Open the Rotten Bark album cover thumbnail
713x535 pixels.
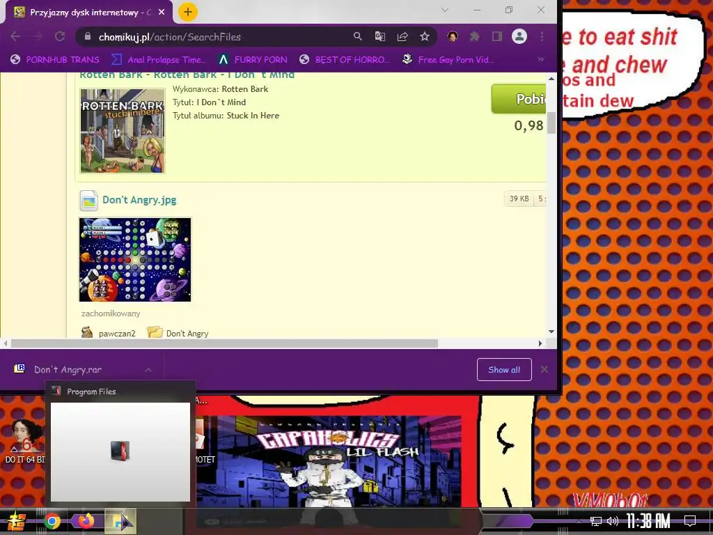click(x=123, y=130)
